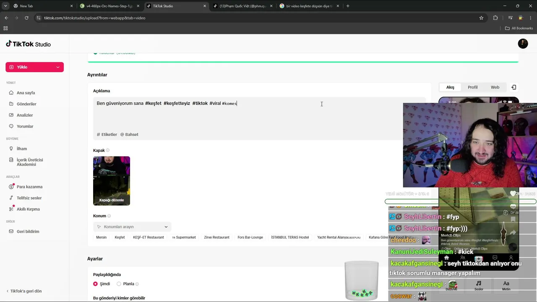The width and height of the screenshot is (537, 302).
Task: Click the browser address bar URL
Action: (x=95, y=18)
